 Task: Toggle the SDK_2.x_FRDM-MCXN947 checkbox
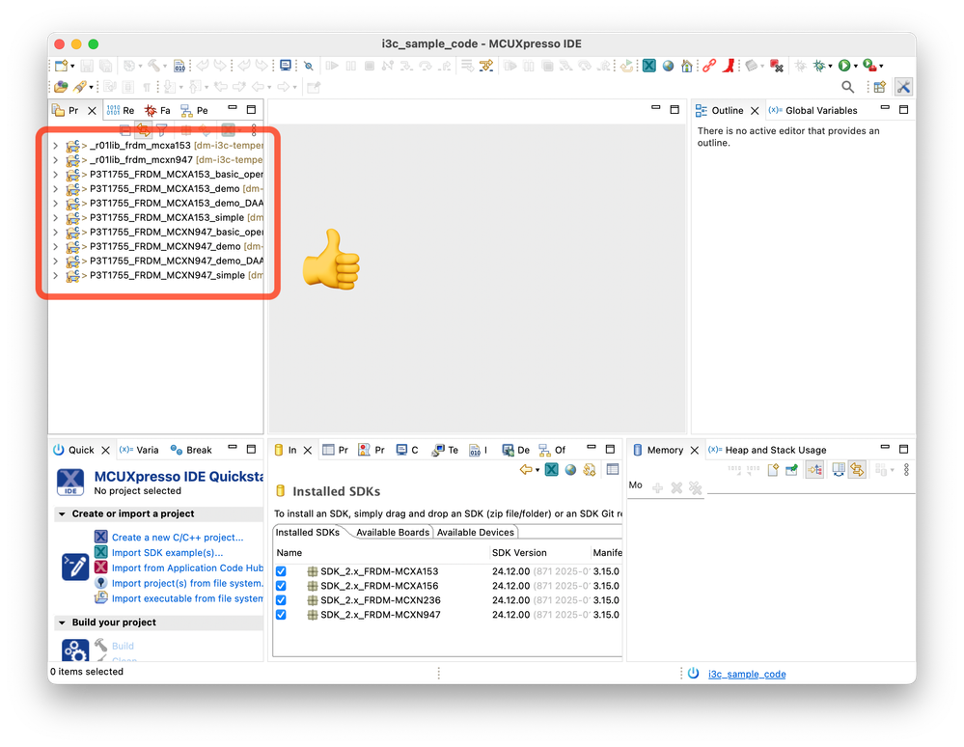281,615
